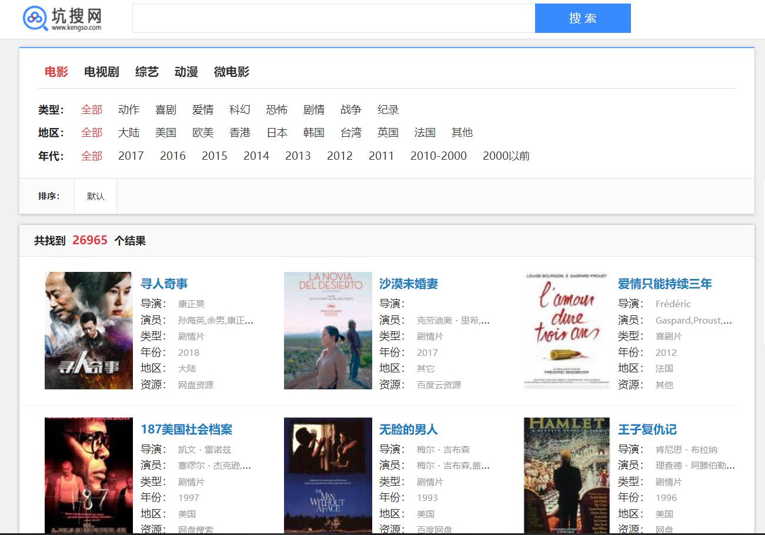Click the 无脸的男人 poster image
This screenshot has width=765, height=535.
(x=327, y=476)
